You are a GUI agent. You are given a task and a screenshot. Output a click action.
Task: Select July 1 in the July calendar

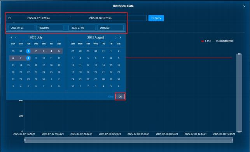click(x=28, y=51)
